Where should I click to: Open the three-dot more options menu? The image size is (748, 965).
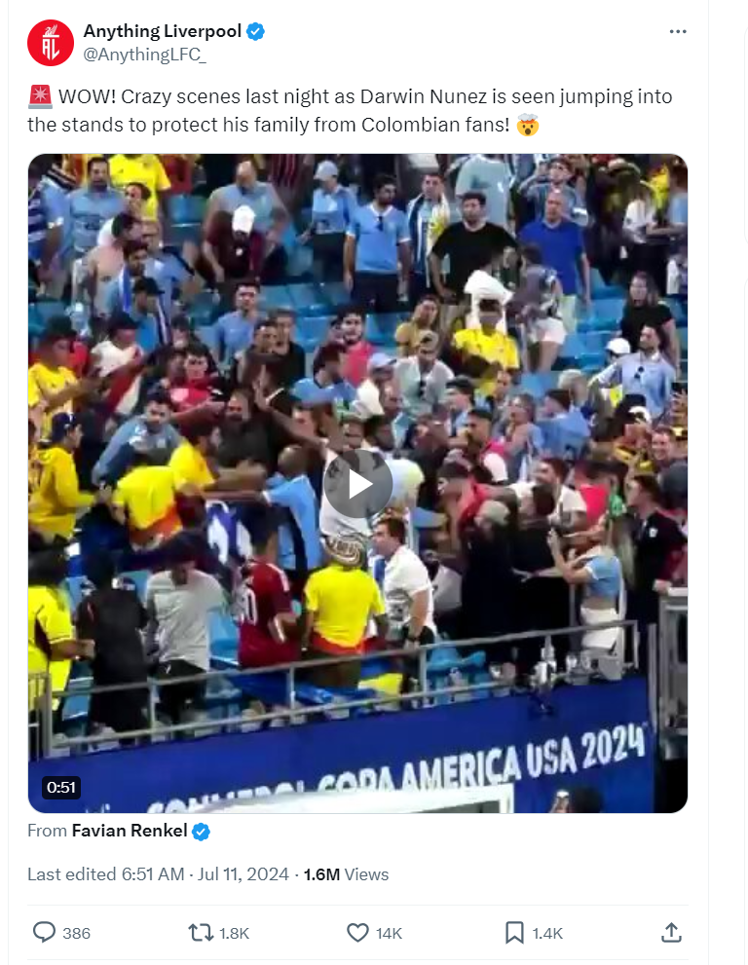coord(677,31)
